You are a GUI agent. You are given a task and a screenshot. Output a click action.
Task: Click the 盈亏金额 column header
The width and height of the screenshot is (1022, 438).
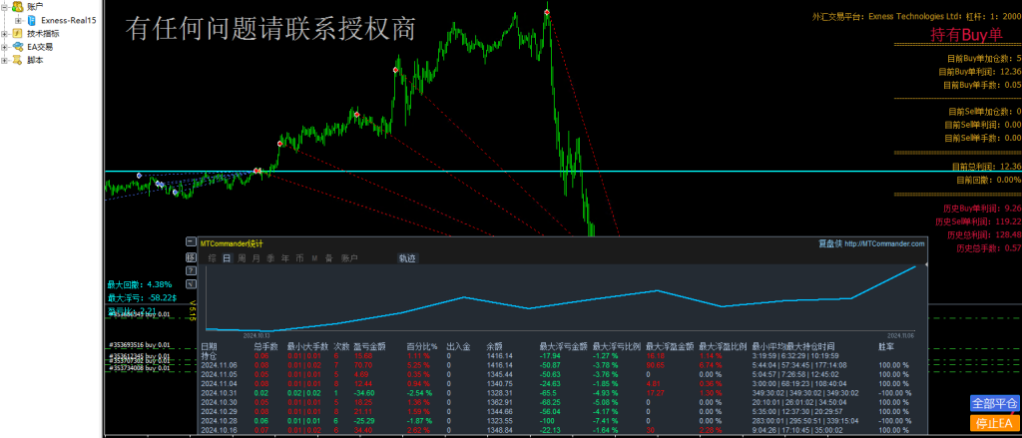tap(369, 346)
